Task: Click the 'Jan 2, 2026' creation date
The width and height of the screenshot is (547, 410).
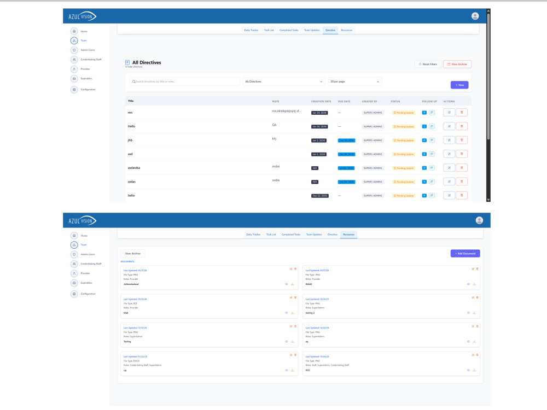Action: (318, 140)
